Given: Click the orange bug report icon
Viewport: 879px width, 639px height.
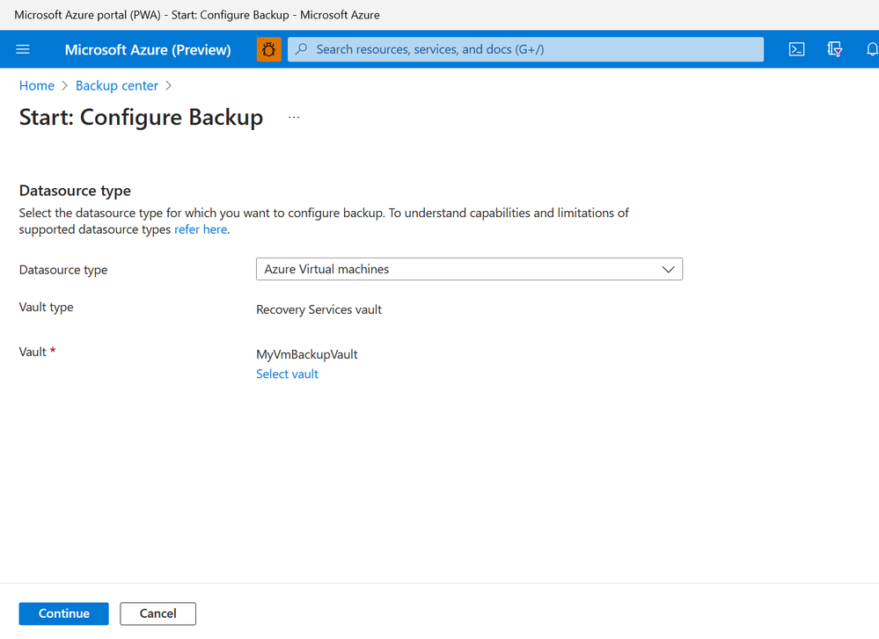Looking at the screenshot, I should coord(269,49).
